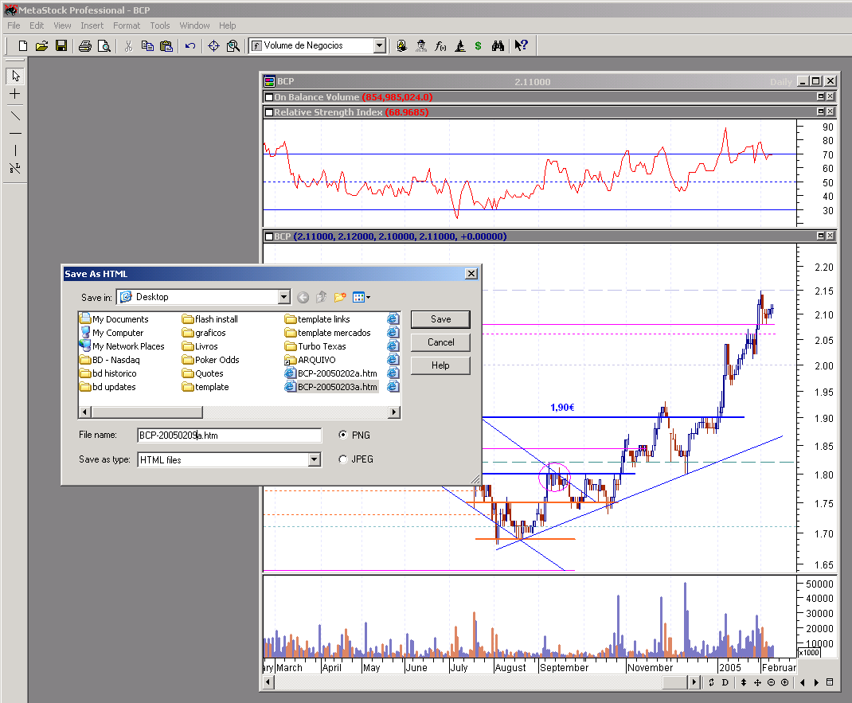Click the Up One Level icon

tap(322, 298)
